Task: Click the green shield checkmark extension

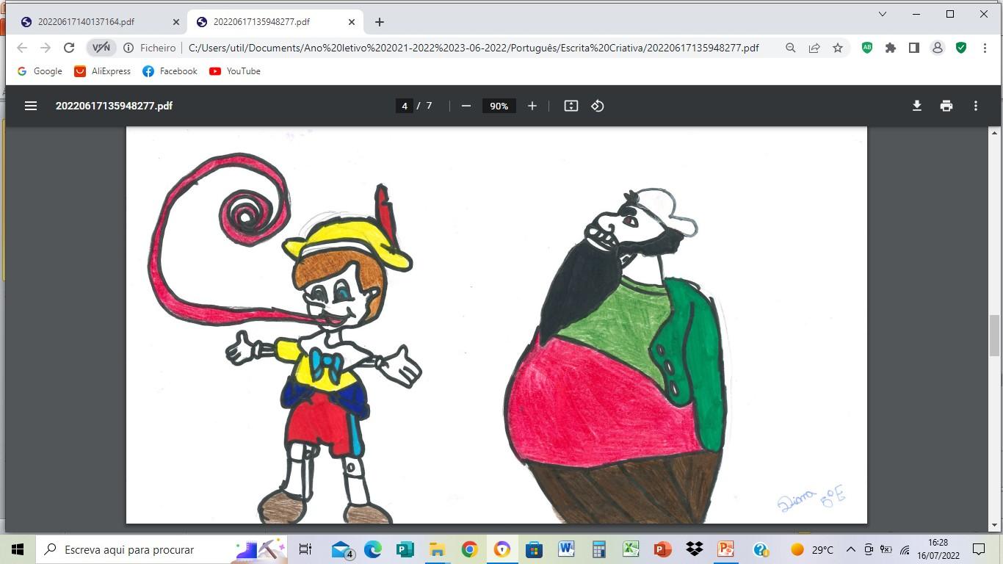Action: [x=961, y=48]
